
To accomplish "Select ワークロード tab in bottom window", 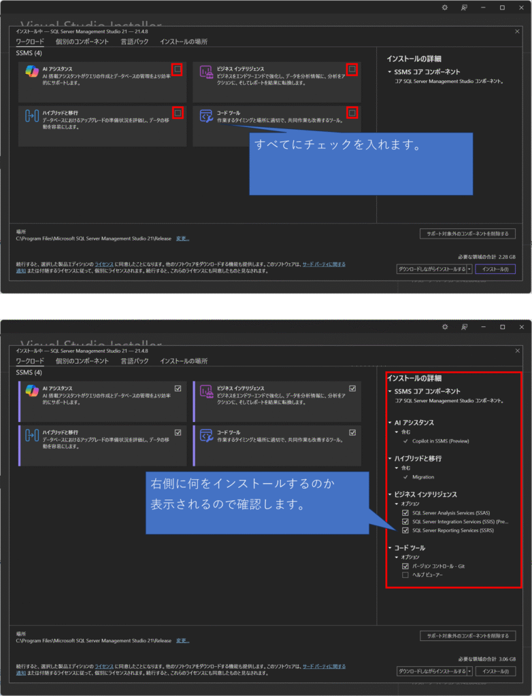I will pyautogui.click(x=30, y=361).
